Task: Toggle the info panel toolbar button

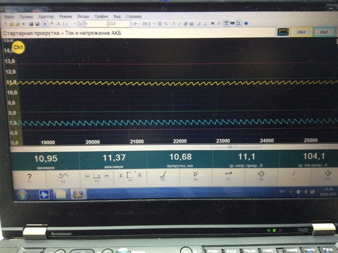Action: click(x=226, y=23)
